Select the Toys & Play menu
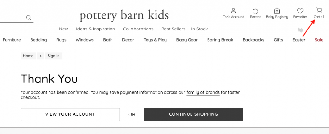The height and width of the screenshot is (134, 329). coord(155,40)
